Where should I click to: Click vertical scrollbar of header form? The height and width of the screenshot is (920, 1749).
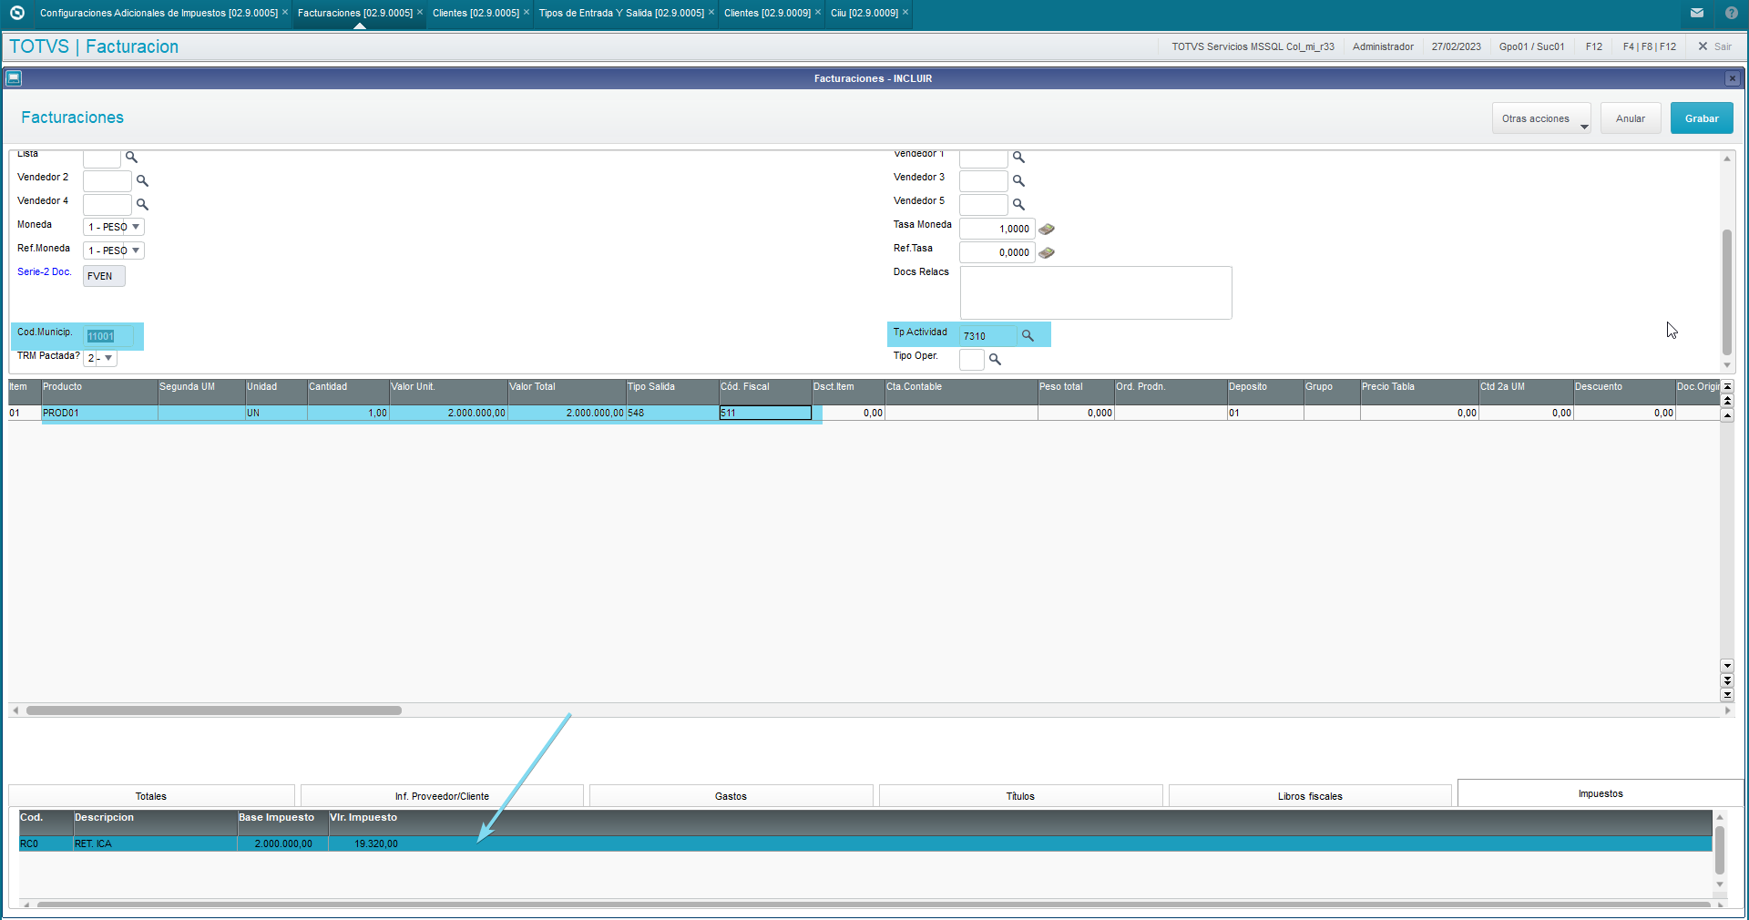pyautogui.click(x=1726, y=291)
